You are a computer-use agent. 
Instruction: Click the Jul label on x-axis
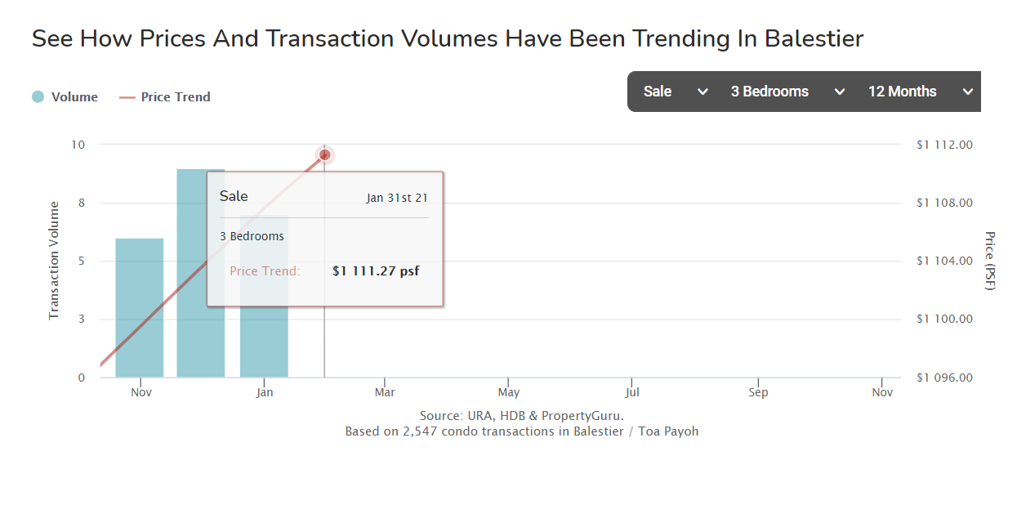632,392
